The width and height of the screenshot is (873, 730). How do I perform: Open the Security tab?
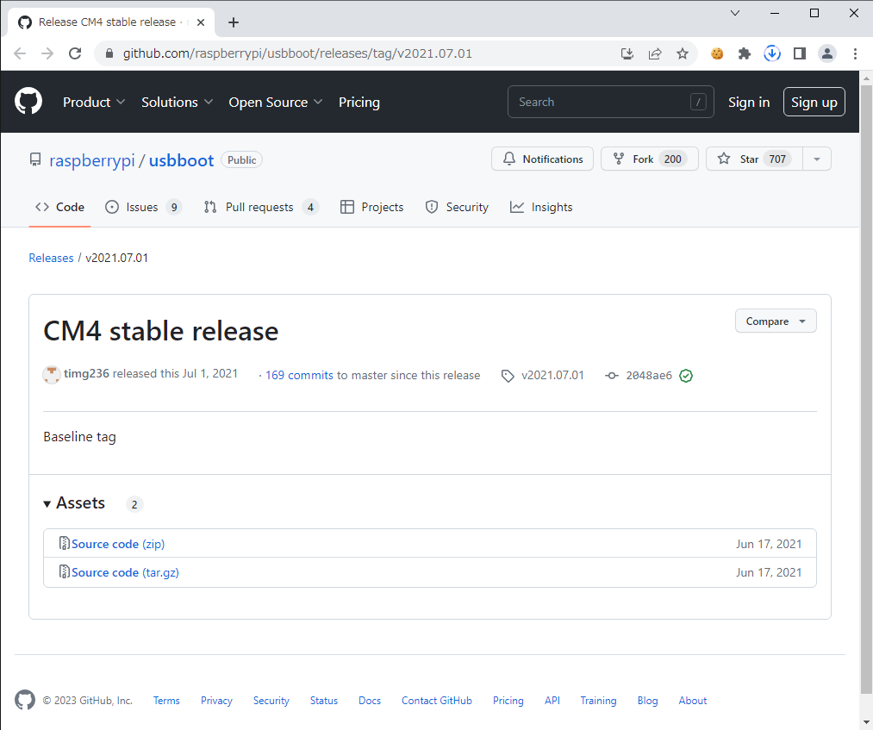(457, 207)
